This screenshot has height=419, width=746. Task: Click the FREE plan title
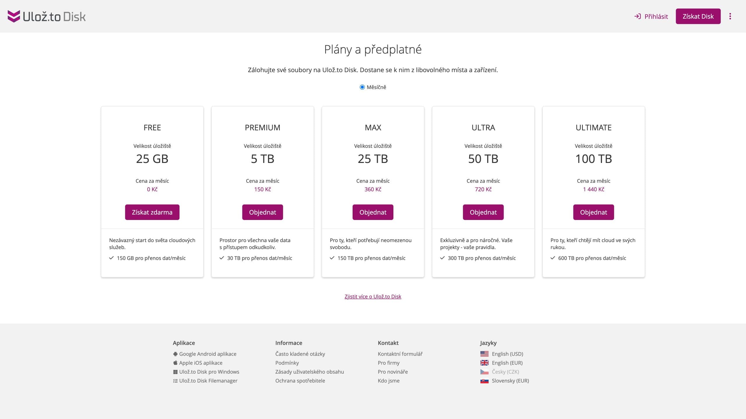(152, 127)
